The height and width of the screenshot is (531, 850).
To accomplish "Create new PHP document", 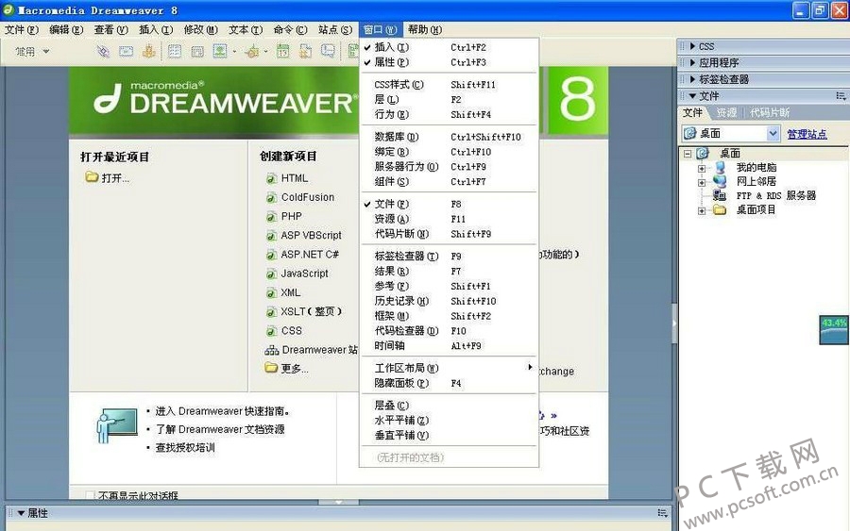I will pos(291,216).
